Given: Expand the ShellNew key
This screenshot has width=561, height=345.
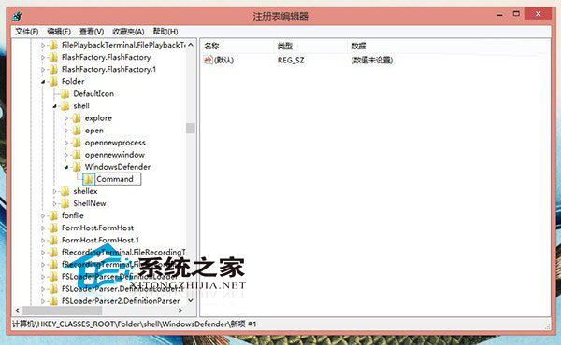Looking at the screenshot, I should (x=55, y=203).
